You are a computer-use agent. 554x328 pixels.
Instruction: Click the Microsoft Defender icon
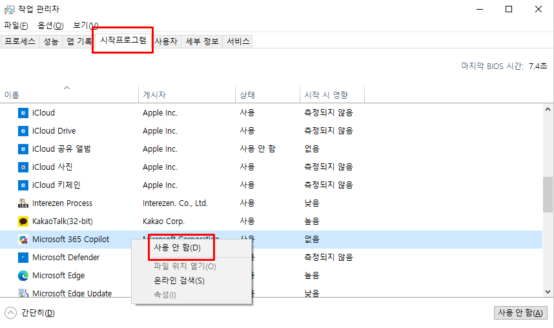[x=23, y=258]
